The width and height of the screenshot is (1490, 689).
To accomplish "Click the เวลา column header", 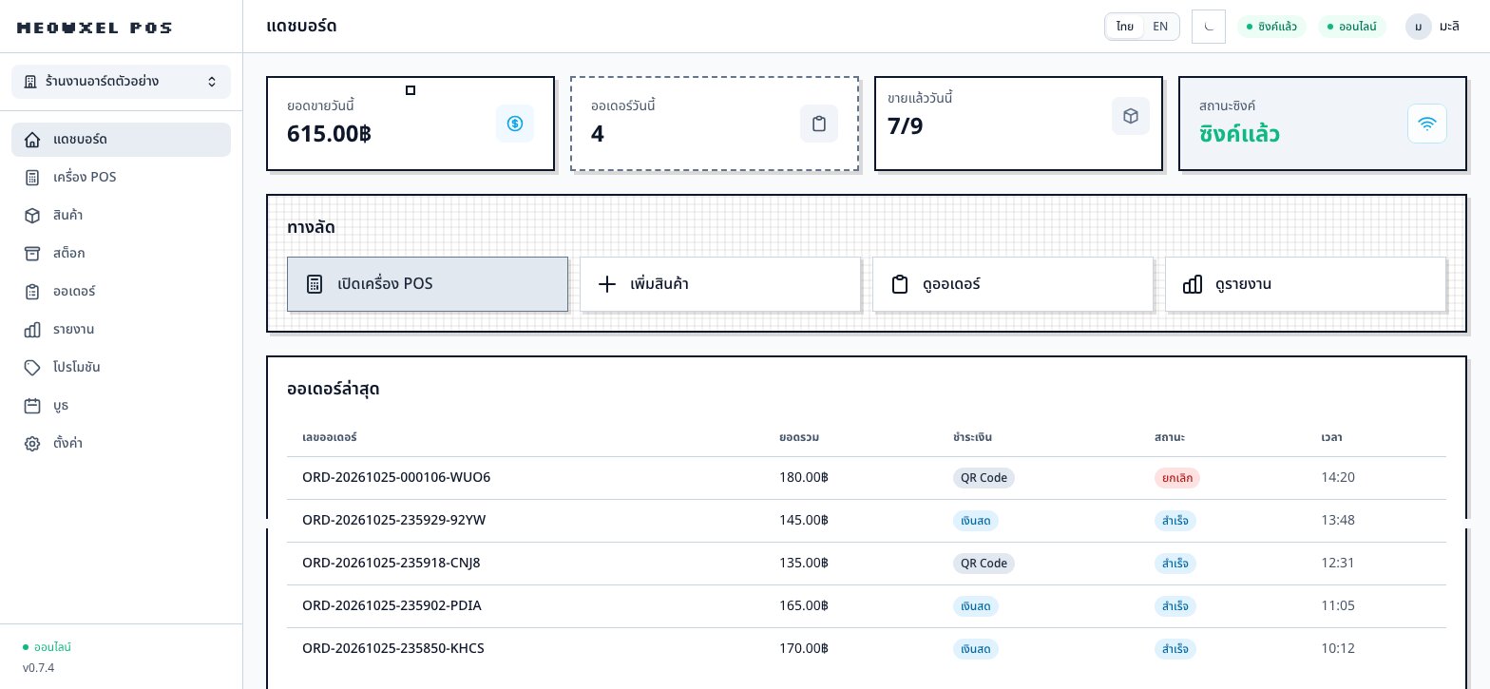I will click(x=1331, y=437).
